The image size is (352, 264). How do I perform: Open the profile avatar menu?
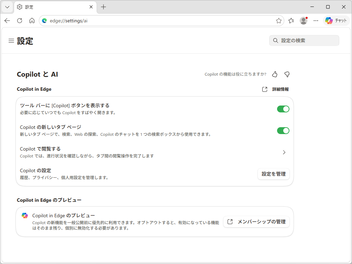pos(304,21)
